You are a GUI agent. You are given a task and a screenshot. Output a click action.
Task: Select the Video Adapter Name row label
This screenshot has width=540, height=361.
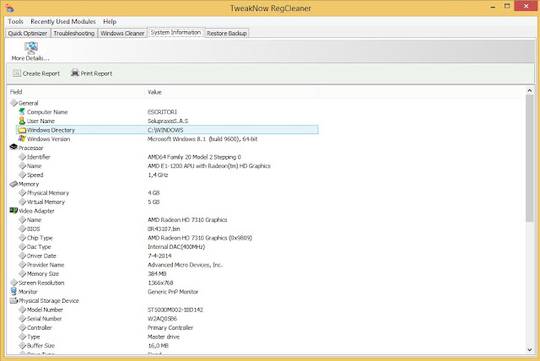(34, 219)
